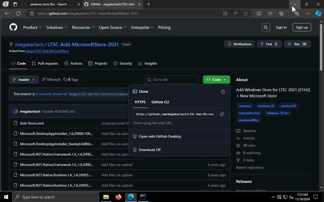Switch to the Pull requests tab
Screen dimensions: 324x202
coord(45,63)
